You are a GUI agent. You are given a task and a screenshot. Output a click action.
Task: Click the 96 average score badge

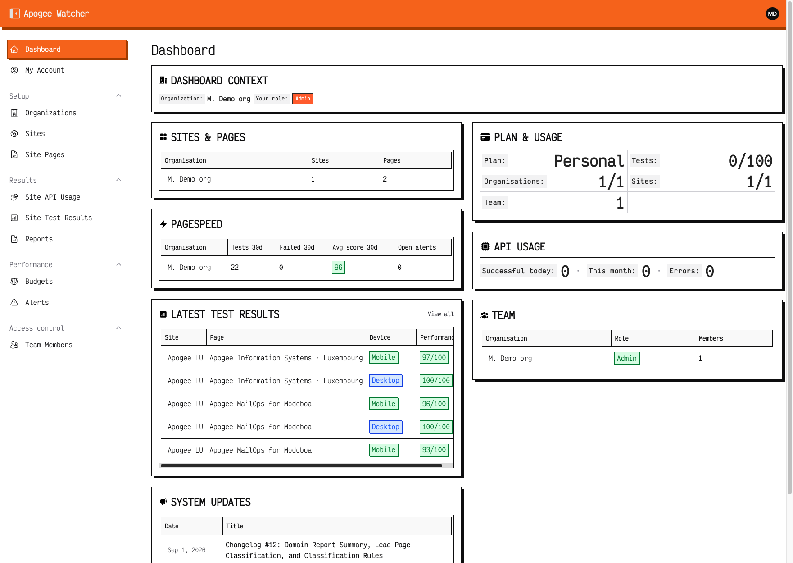click(x=338, y=268)
